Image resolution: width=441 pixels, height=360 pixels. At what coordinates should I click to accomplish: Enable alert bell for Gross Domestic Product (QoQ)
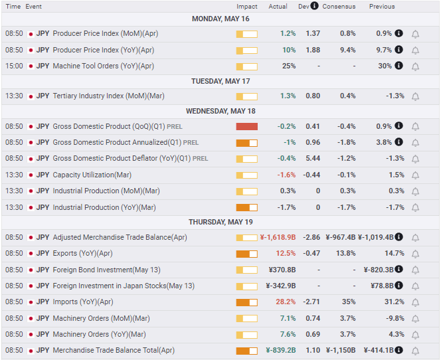pos(415,127)
